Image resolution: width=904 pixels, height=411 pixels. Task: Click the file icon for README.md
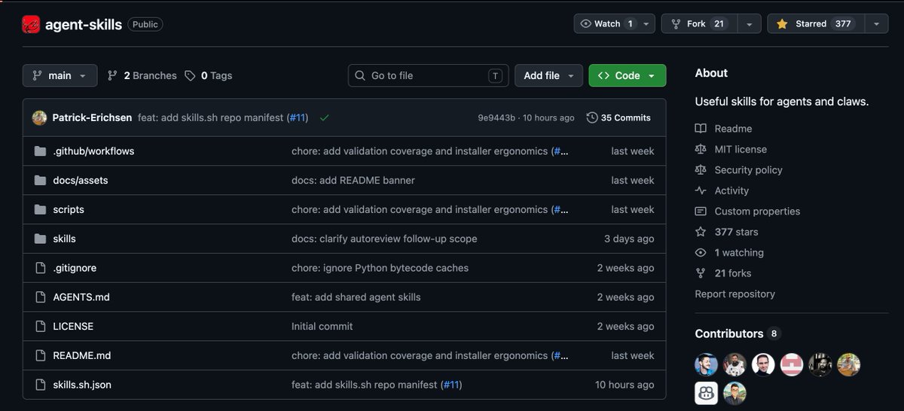click(x=40, y=355)
